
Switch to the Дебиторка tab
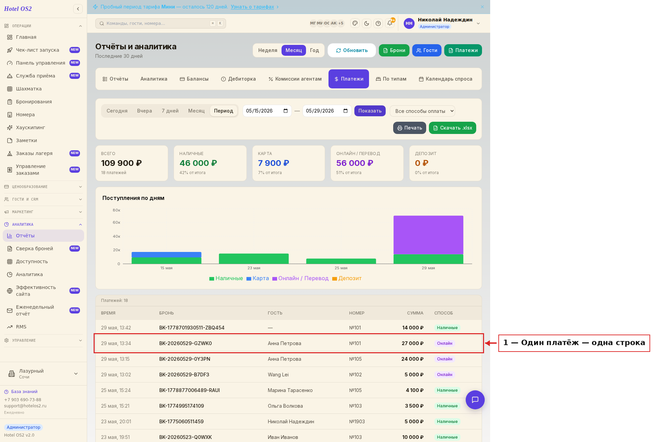click(238, 79)
